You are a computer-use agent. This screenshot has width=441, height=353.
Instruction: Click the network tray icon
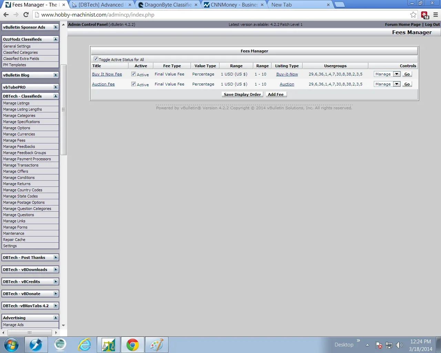click(x=389, y=345)
